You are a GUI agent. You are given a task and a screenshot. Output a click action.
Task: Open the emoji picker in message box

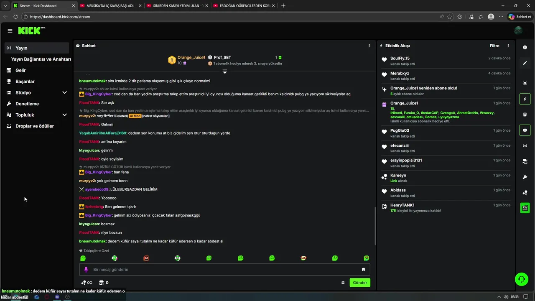[x=364, y=270]
